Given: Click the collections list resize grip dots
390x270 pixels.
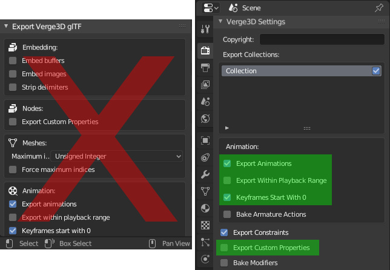Looking at the screenshot, I should (307, 128).
